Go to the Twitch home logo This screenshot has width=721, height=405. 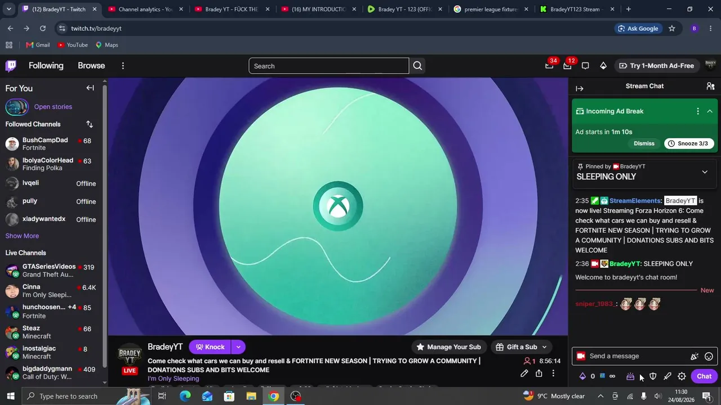tap(11, 66)
